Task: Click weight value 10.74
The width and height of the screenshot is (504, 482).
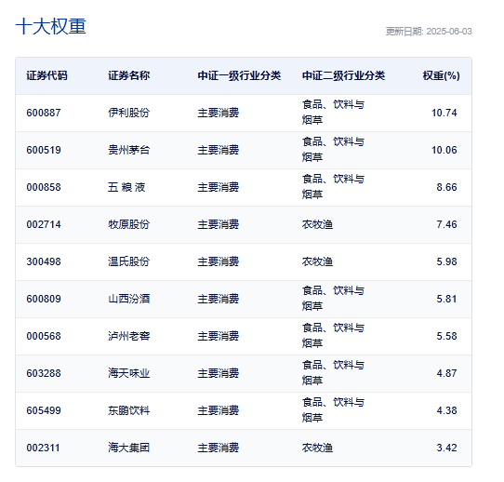Action: [444, 113]
